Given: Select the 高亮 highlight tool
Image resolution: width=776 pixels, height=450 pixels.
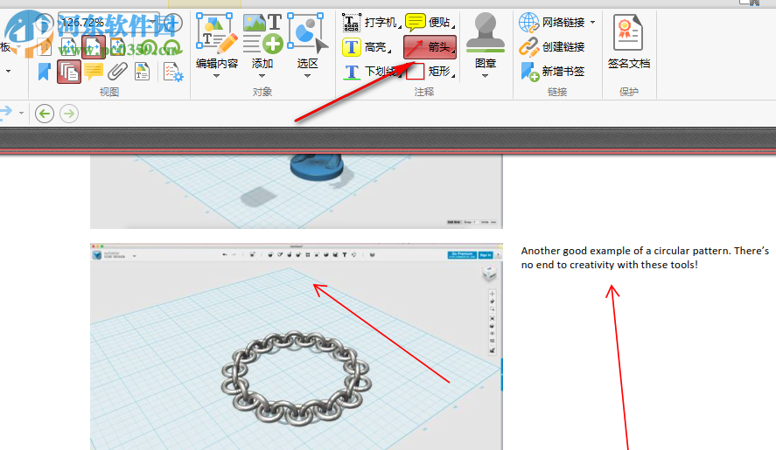Looking at the screenshot, I should coord(365,47).
